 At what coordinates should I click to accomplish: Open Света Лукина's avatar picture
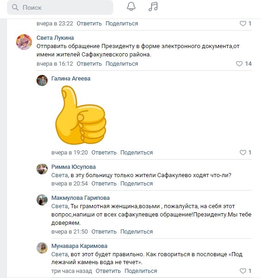coord(24,42)
